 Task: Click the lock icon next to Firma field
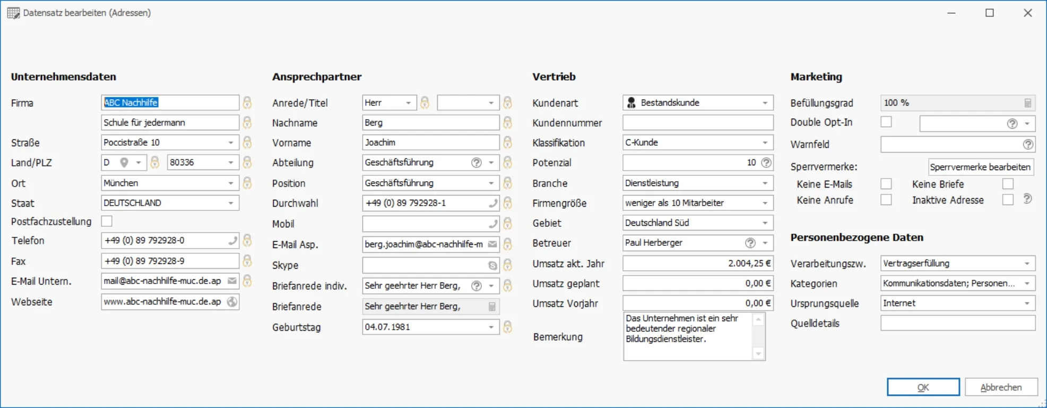click(247, 102)
